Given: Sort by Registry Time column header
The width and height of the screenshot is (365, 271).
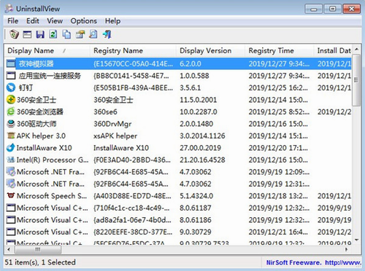Looking at the screenshot, I should point(280,50).
